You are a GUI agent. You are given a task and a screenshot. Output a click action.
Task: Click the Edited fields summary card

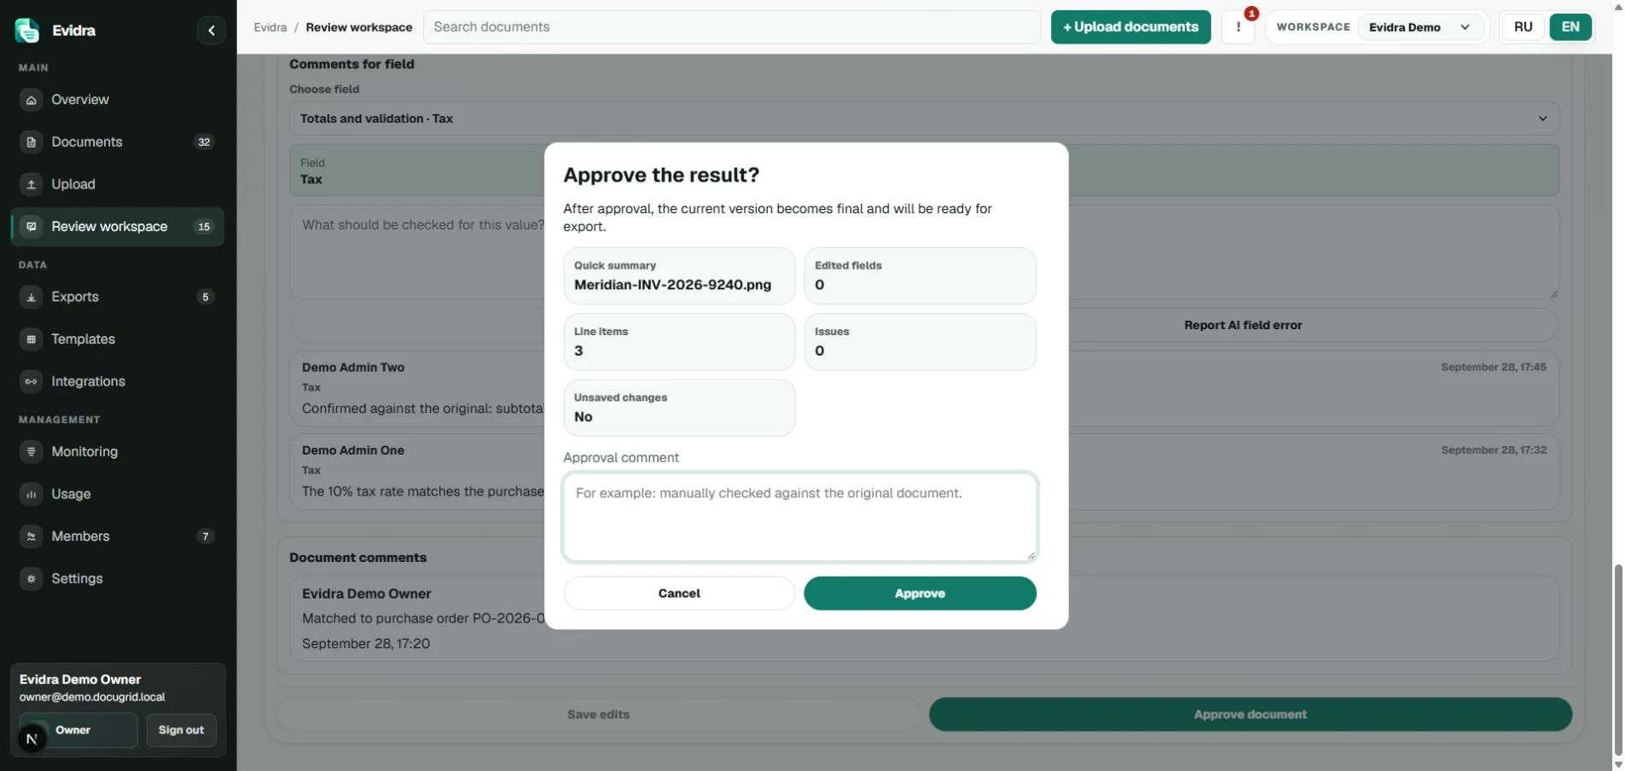click(x=920, y=275)
